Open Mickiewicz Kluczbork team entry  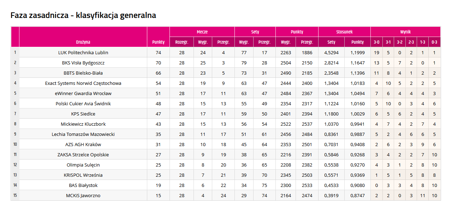click(x=83, y=124)
